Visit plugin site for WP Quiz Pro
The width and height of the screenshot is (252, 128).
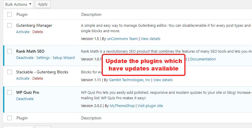coord(150,106)
